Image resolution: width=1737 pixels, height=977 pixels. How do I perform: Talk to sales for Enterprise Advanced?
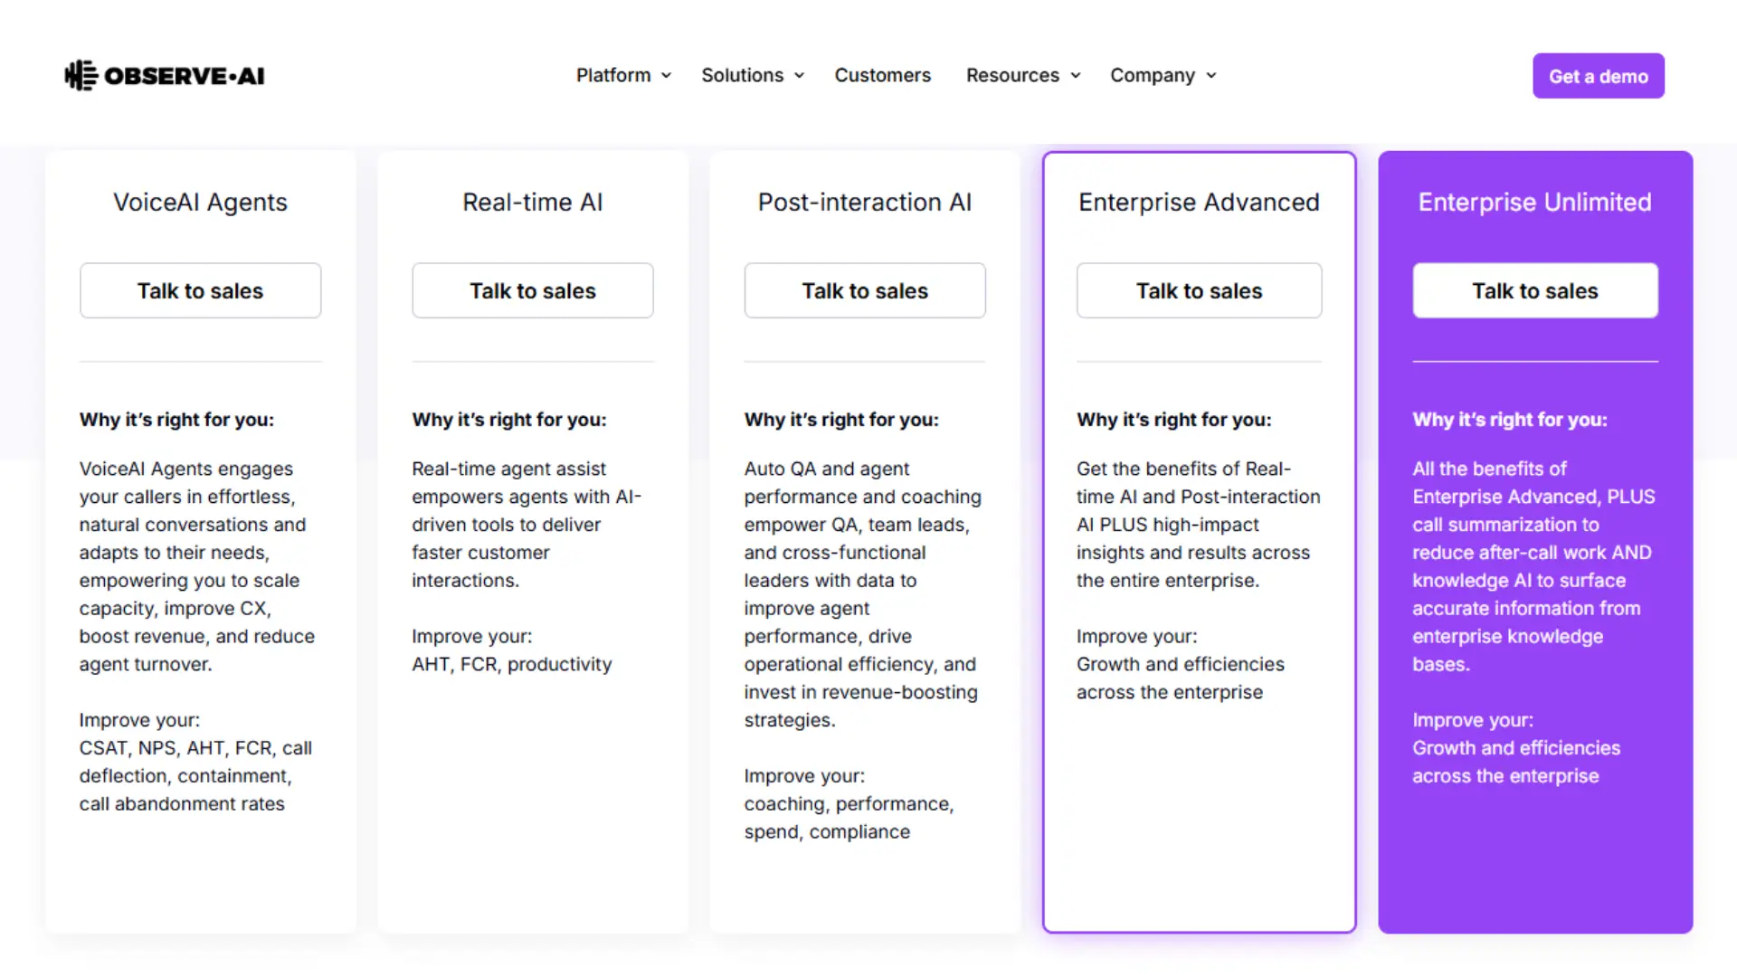(x=1199, y=290)
